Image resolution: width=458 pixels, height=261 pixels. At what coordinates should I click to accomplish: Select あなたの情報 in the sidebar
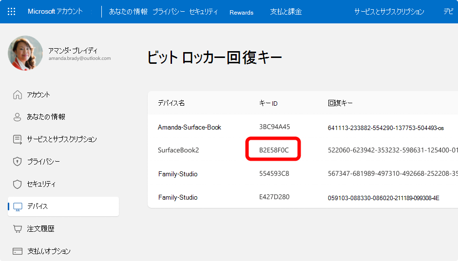click(46, 117)
